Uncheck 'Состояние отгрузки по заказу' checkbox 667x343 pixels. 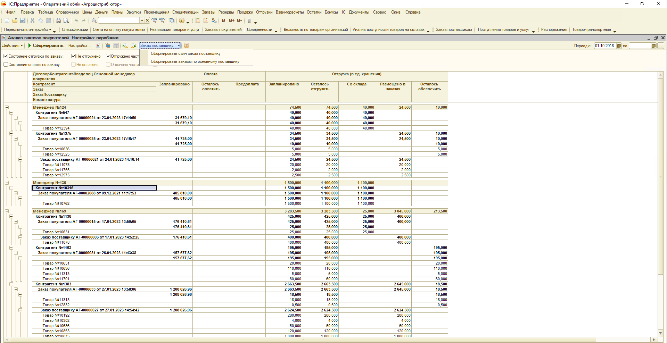coord(6,56)
